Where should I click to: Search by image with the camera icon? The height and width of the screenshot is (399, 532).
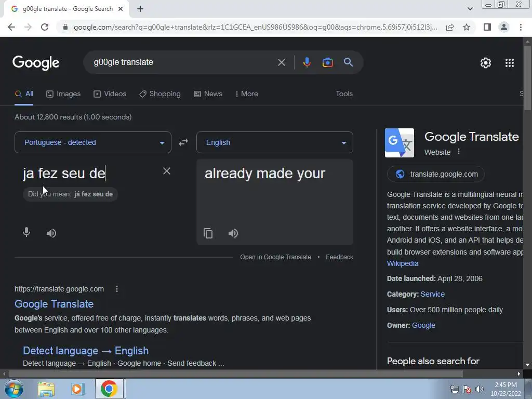coord(327,62)
